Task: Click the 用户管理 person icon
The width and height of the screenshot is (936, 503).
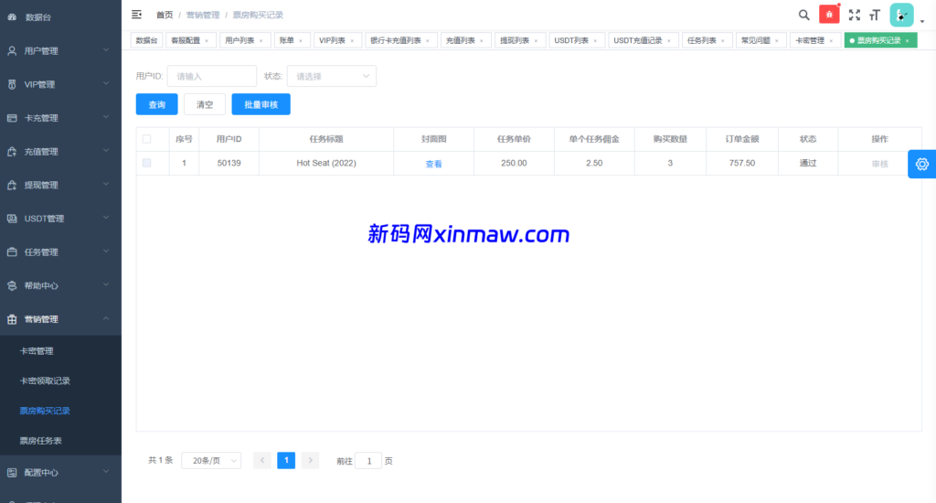Action: click(12, 51)
